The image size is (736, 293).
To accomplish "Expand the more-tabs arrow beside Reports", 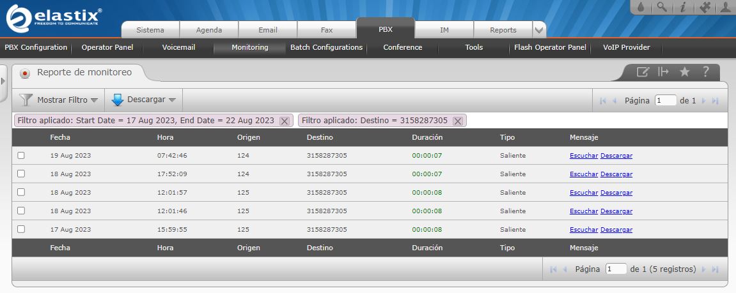I will pyautogui.click(x=539, y=30).
